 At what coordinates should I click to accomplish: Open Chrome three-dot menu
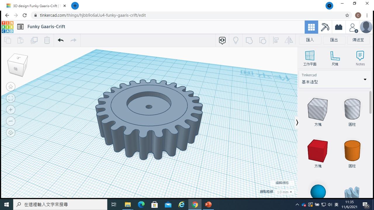point(367,15)
